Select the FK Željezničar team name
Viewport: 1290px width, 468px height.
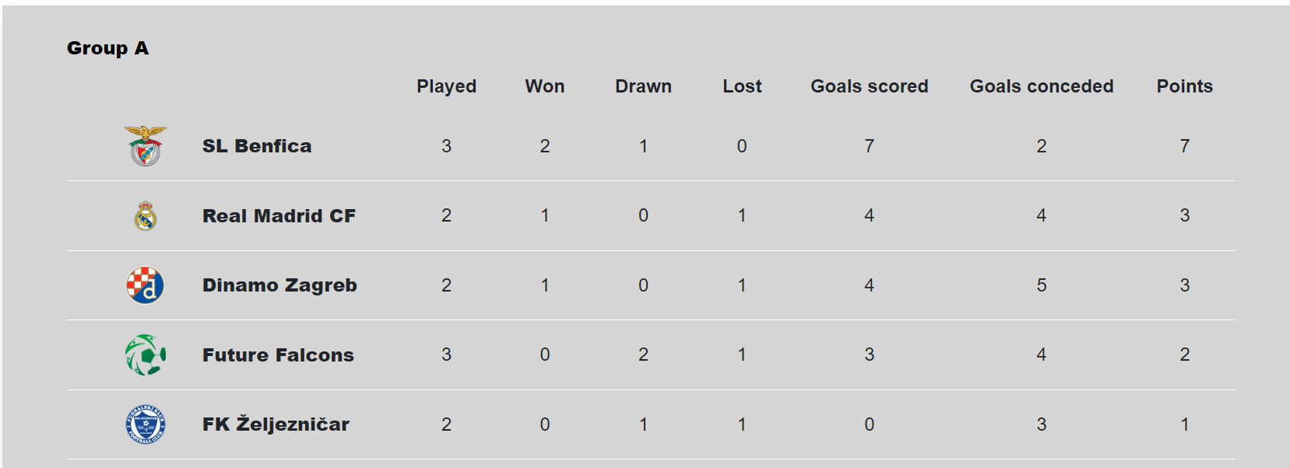coord(276,424)
